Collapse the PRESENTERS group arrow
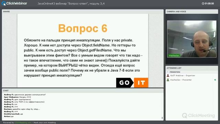The image size is (220, 124). point(168,72)
